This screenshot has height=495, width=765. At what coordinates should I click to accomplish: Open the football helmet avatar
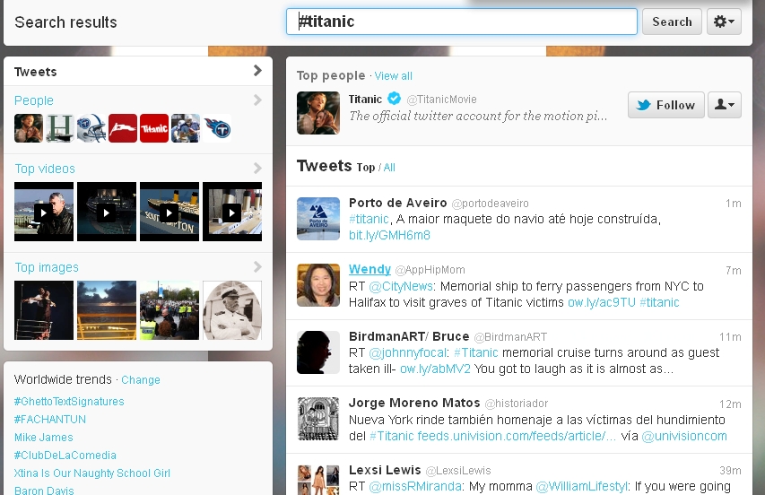click(91, 128)
